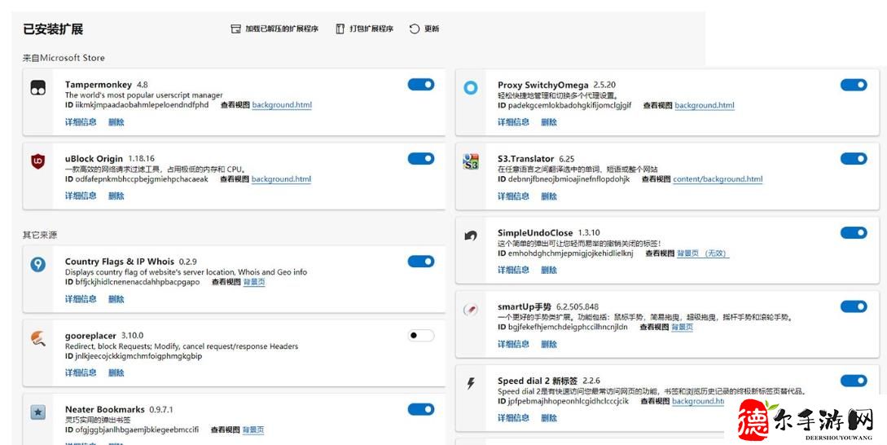Click 加载已解压的扩展程序 button text

point(282,29)
